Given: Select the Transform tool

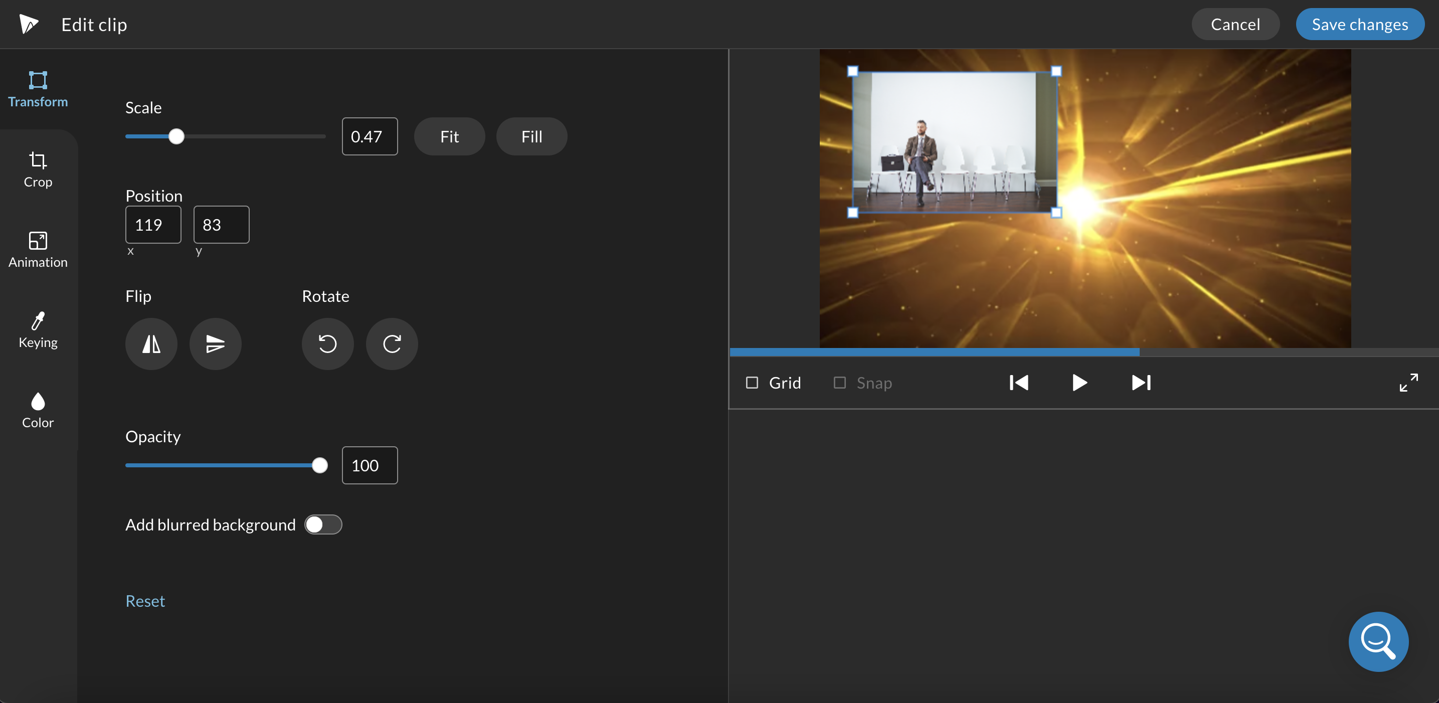Looking at the screenshot, I should (37, 88).
